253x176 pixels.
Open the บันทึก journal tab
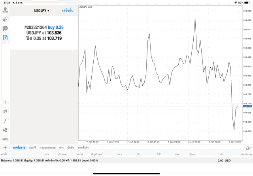pyautogui.click(x=71, y=147)
